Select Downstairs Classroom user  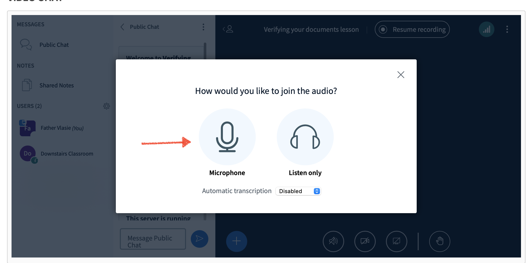[67, 154]
